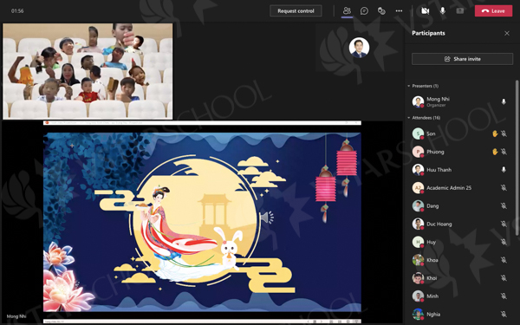Screen dimensions: 520x325
Task: Click Request control button
Action: (x=296, y=11)
